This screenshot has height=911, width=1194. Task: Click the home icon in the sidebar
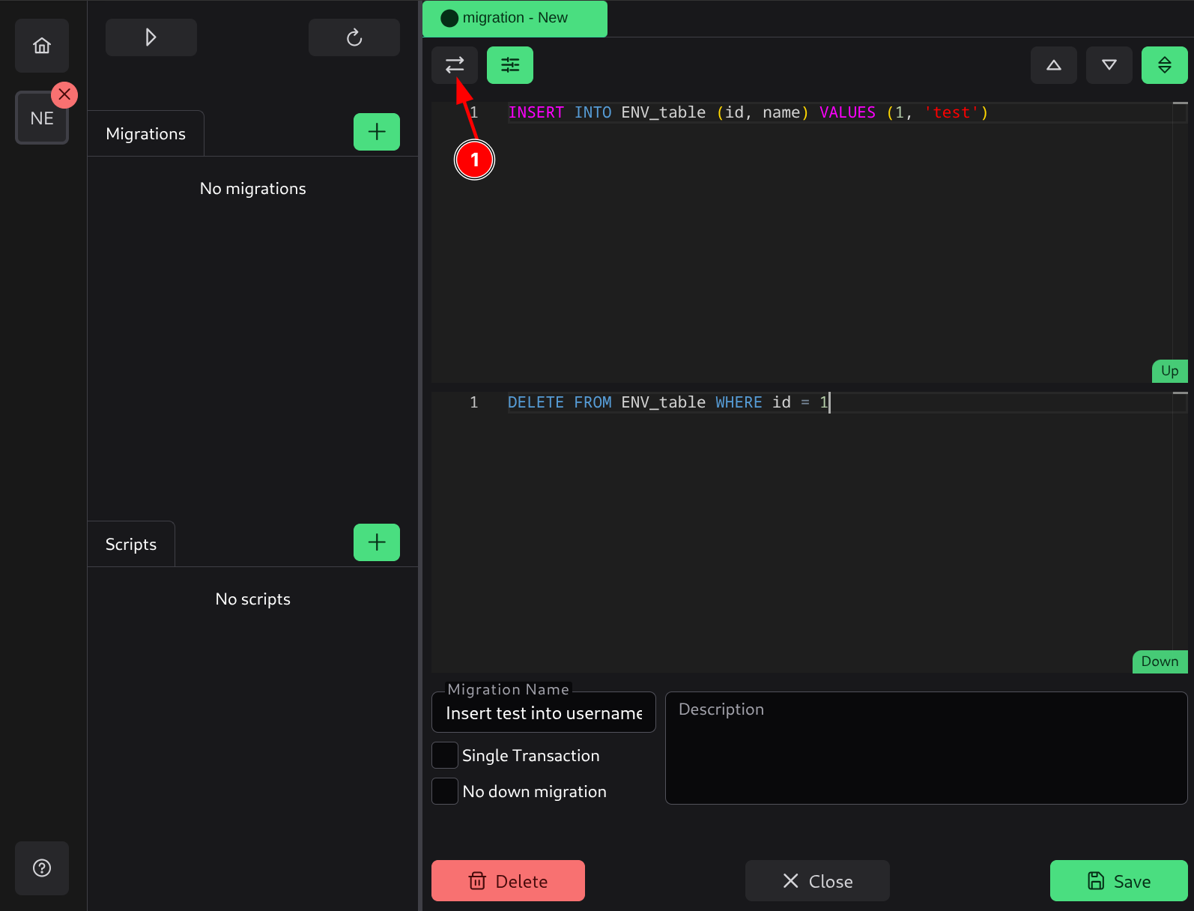coord(42,46)
